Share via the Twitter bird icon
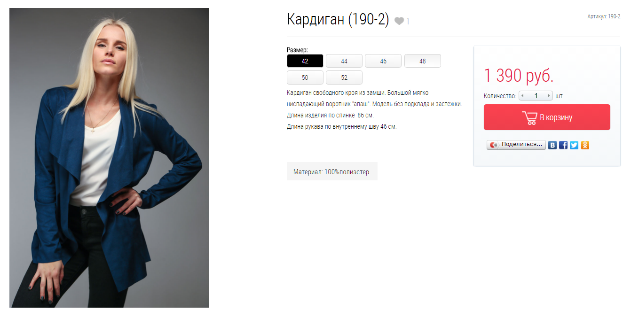Image resolution: width=631 pixels, height=310 pixels. [574, 145]
